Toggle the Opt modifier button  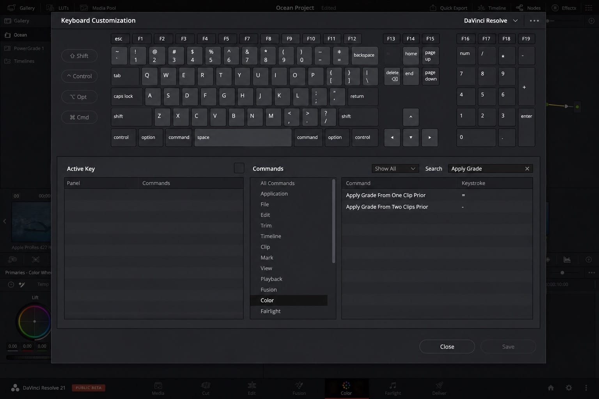79,97
